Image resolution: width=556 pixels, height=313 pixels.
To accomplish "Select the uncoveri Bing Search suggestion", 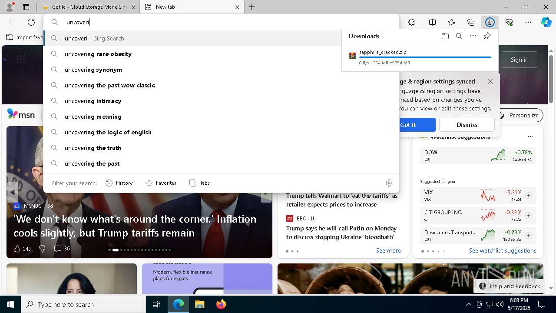I will pyautogui.click(x=221, y=38).
